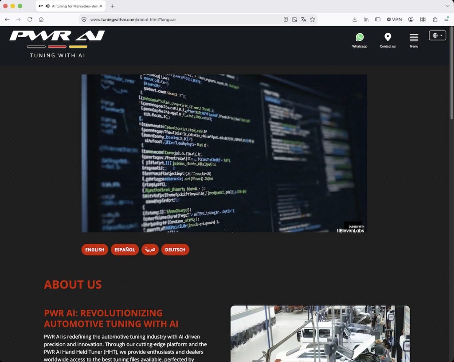Click the TUNING WITH AI tagline
Screen dimensions: 454x362
click(57, 55)
